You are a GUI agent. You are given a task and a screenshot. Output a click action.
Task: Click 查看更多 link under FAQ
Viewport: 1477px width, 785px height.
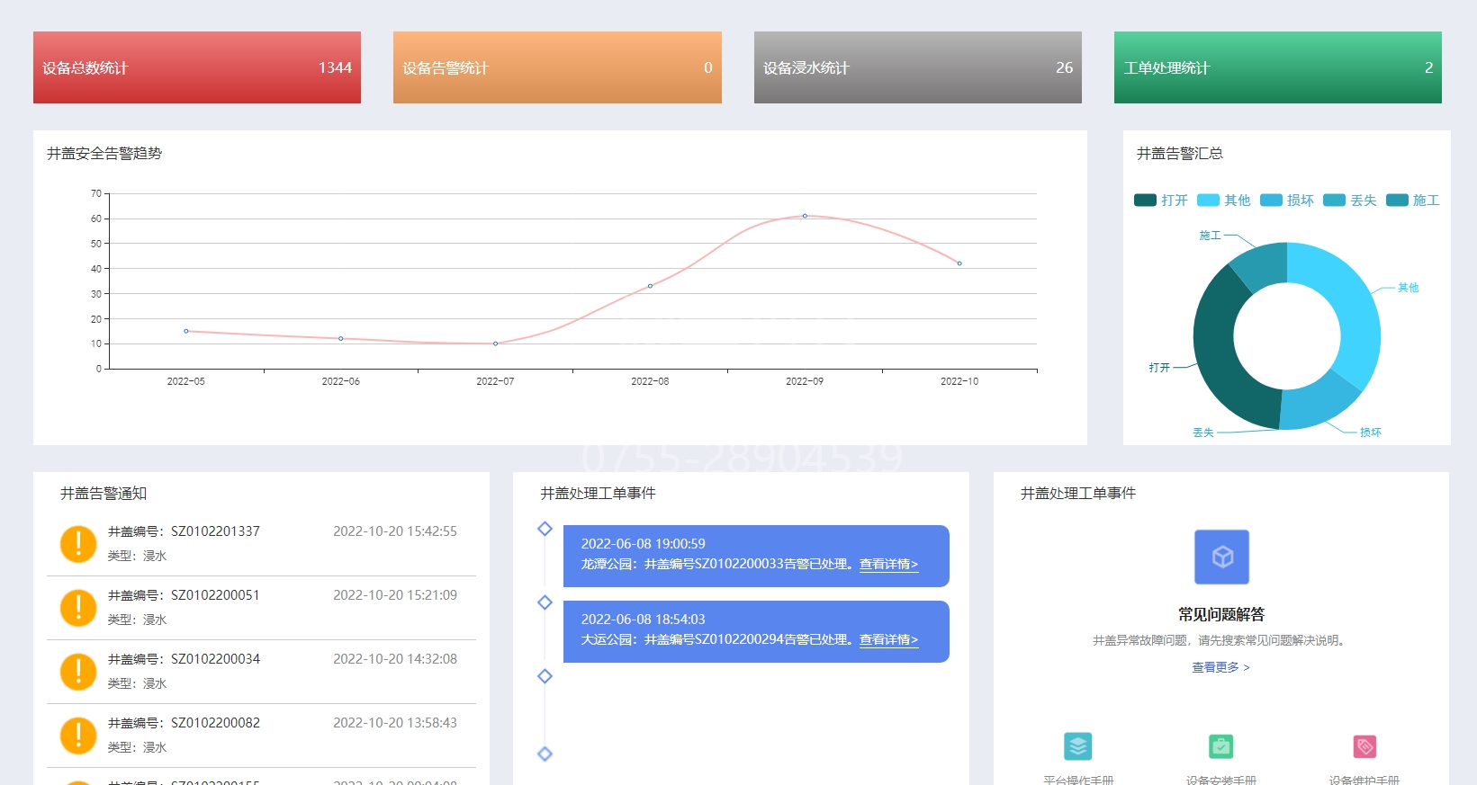click(1220, 667)
